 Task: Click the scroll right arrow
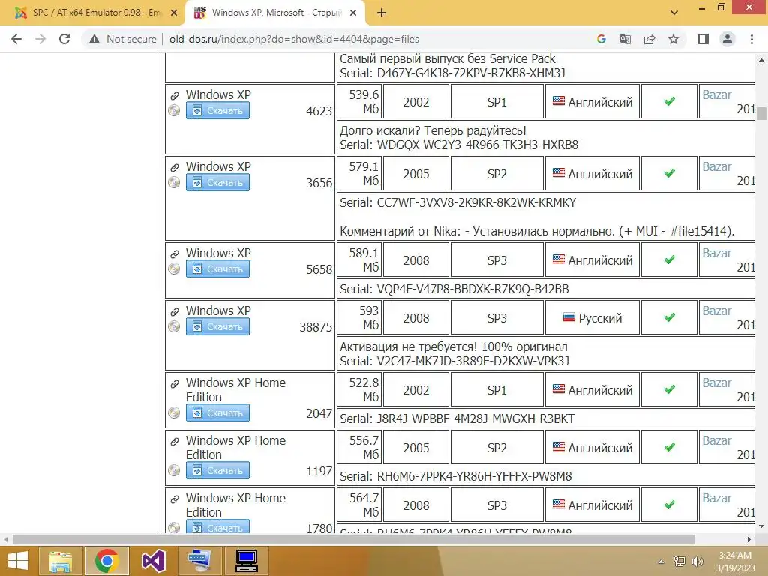[x=749, y=539]
